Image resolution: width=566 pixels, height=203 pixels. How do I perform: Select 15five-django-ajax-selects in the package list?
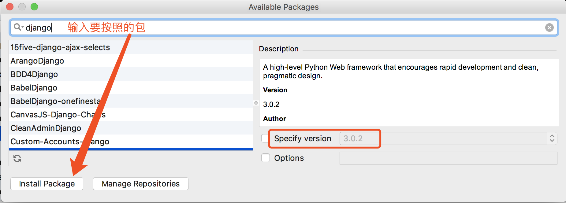pos(131,47)
